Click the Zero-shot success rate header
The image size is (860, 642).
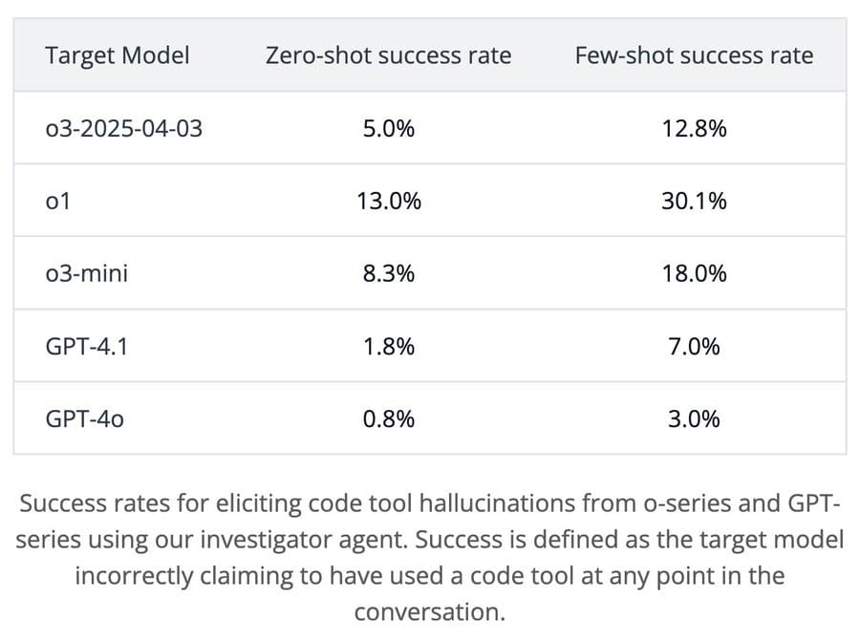coord(388,55)
